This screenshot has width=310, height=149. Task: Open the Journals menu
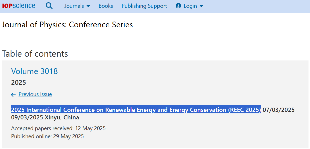[74, 6]
